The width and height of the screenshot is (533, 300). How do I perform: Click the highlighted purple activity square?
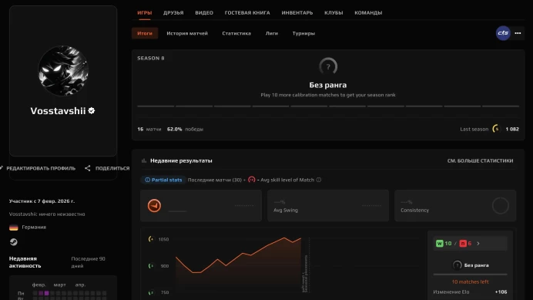point(46,293)
